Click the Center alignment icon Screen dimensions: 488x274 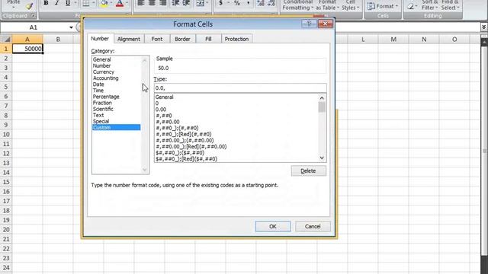[152, 3]
